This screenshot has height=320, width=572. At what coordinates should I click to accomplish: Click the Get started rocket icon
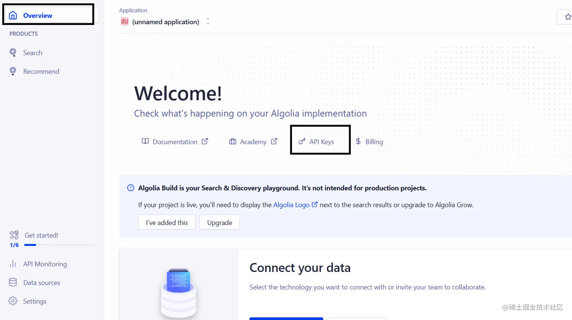click(x=14, y=235)
